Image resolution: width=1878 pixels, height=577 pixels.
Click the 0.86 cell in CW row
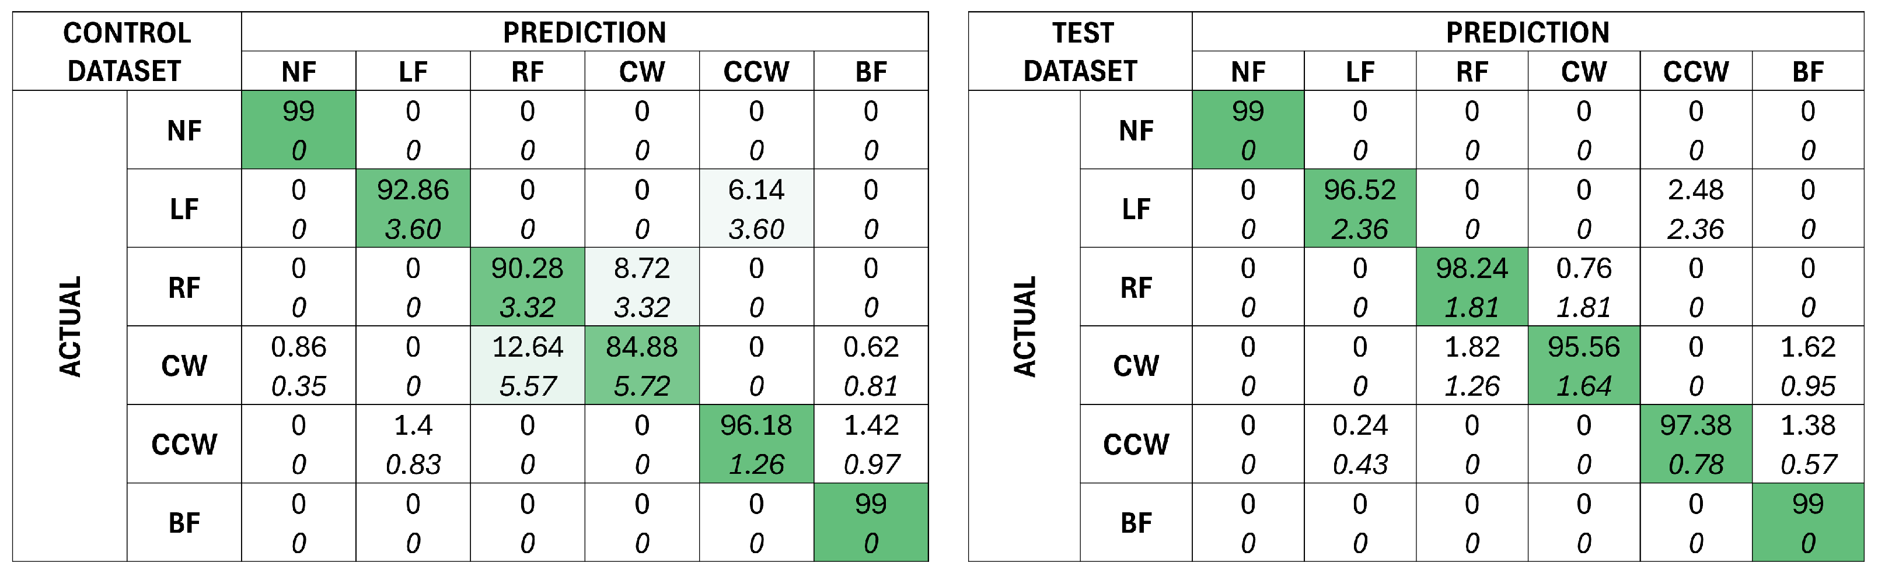tap(298, 365)
